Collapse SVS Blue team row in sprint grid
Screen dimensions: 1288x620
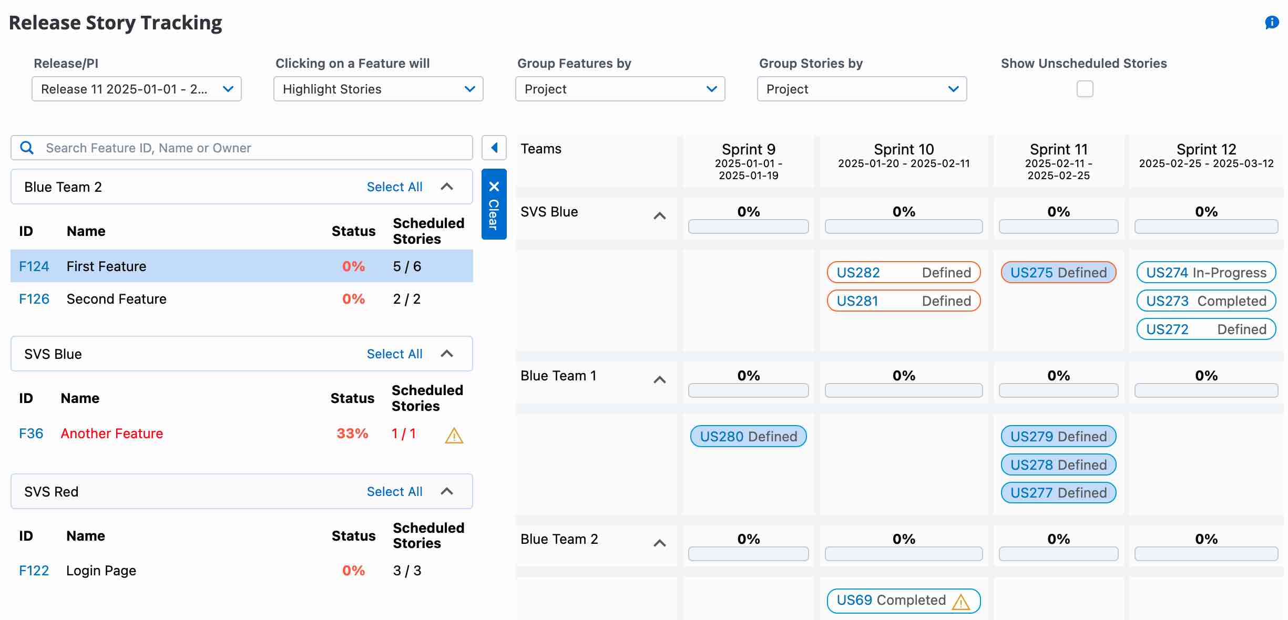(x=660, y=216)
